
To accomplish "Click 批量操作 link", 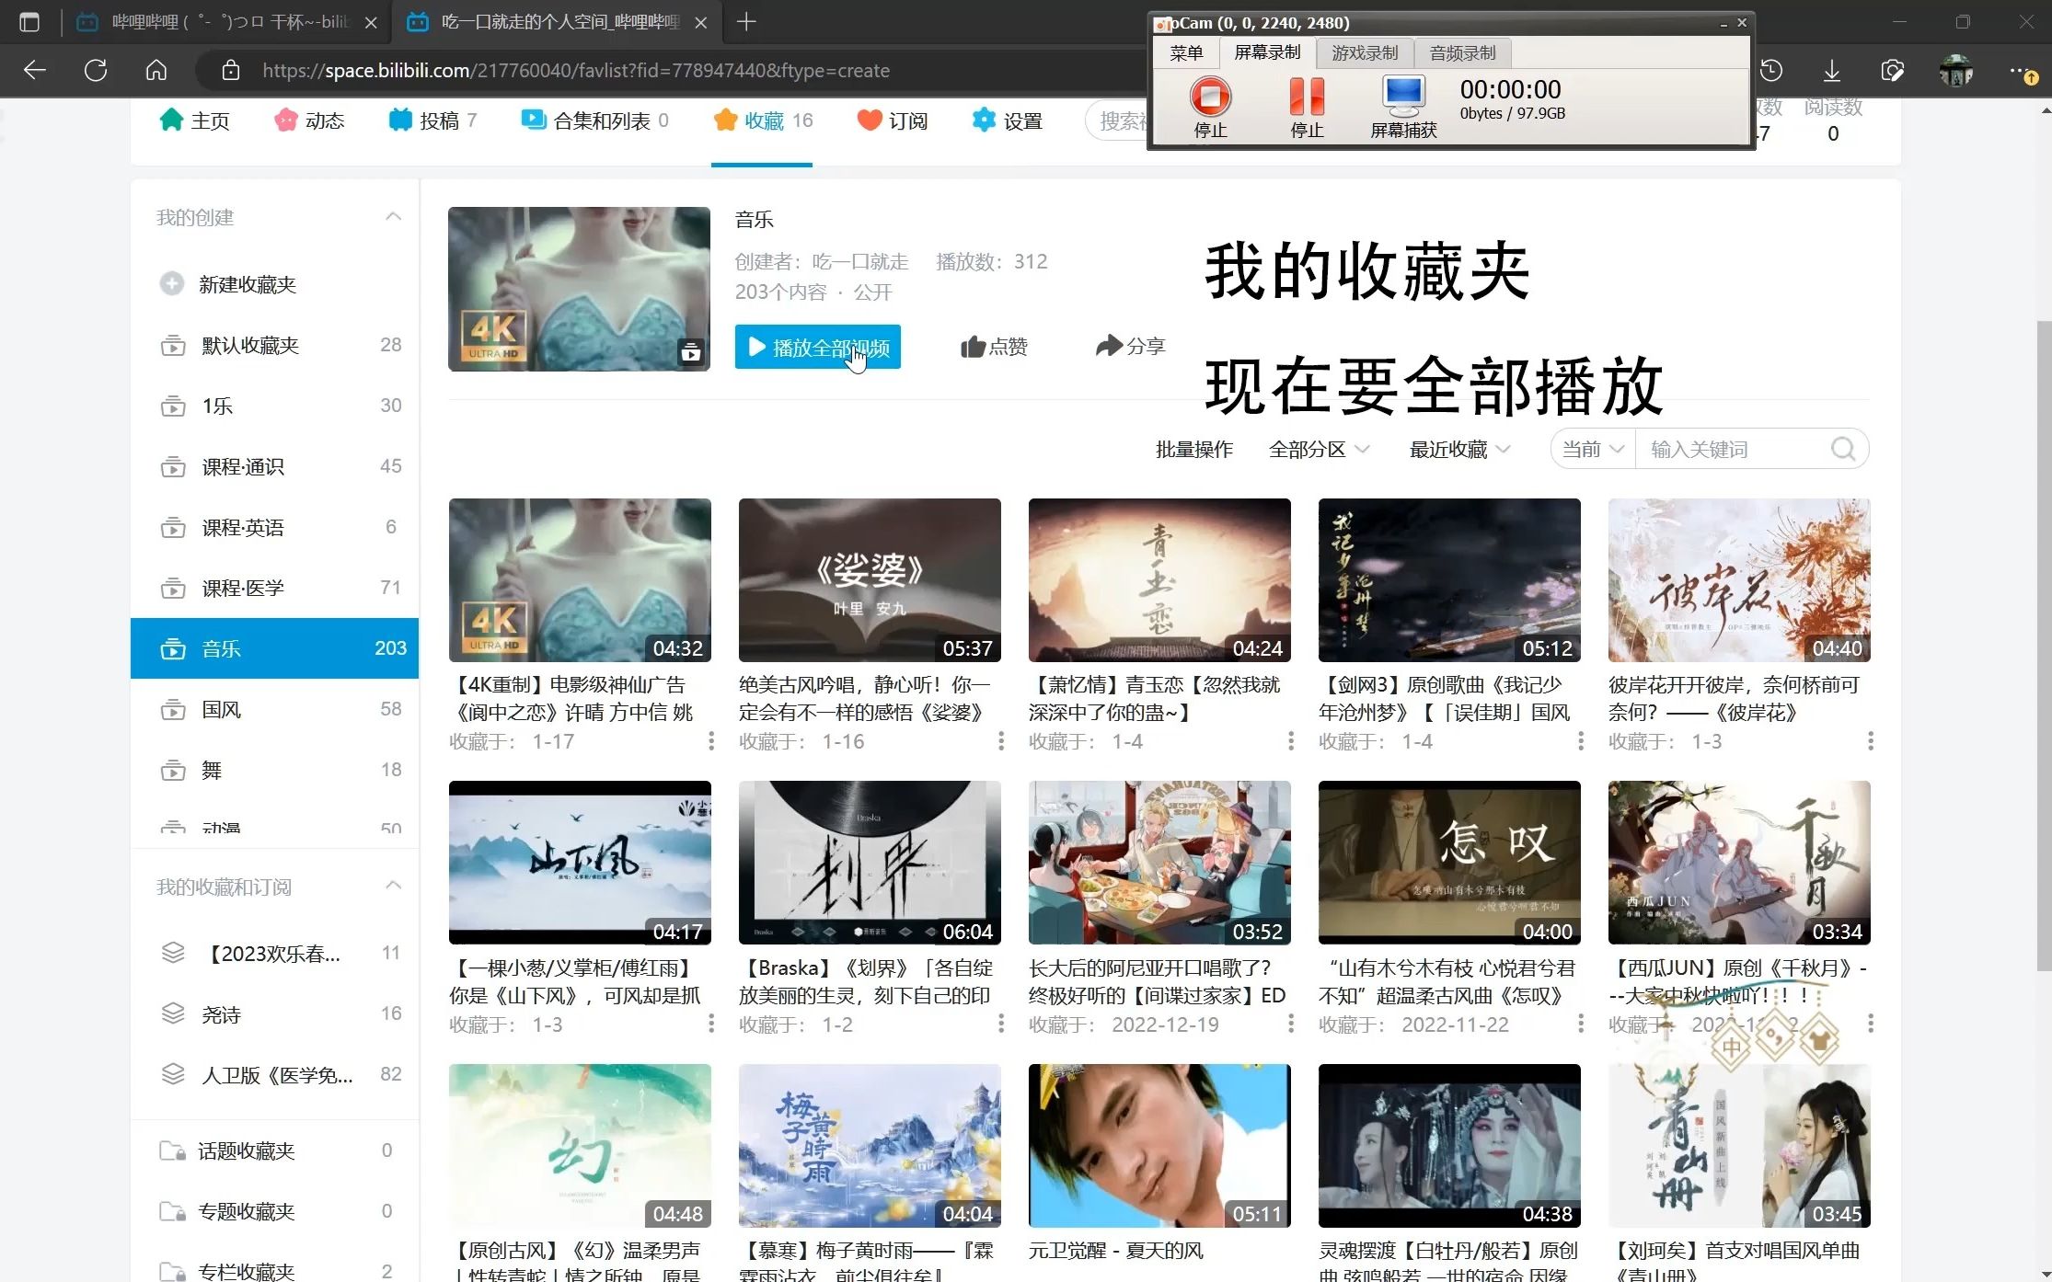I will [1193, 449].
